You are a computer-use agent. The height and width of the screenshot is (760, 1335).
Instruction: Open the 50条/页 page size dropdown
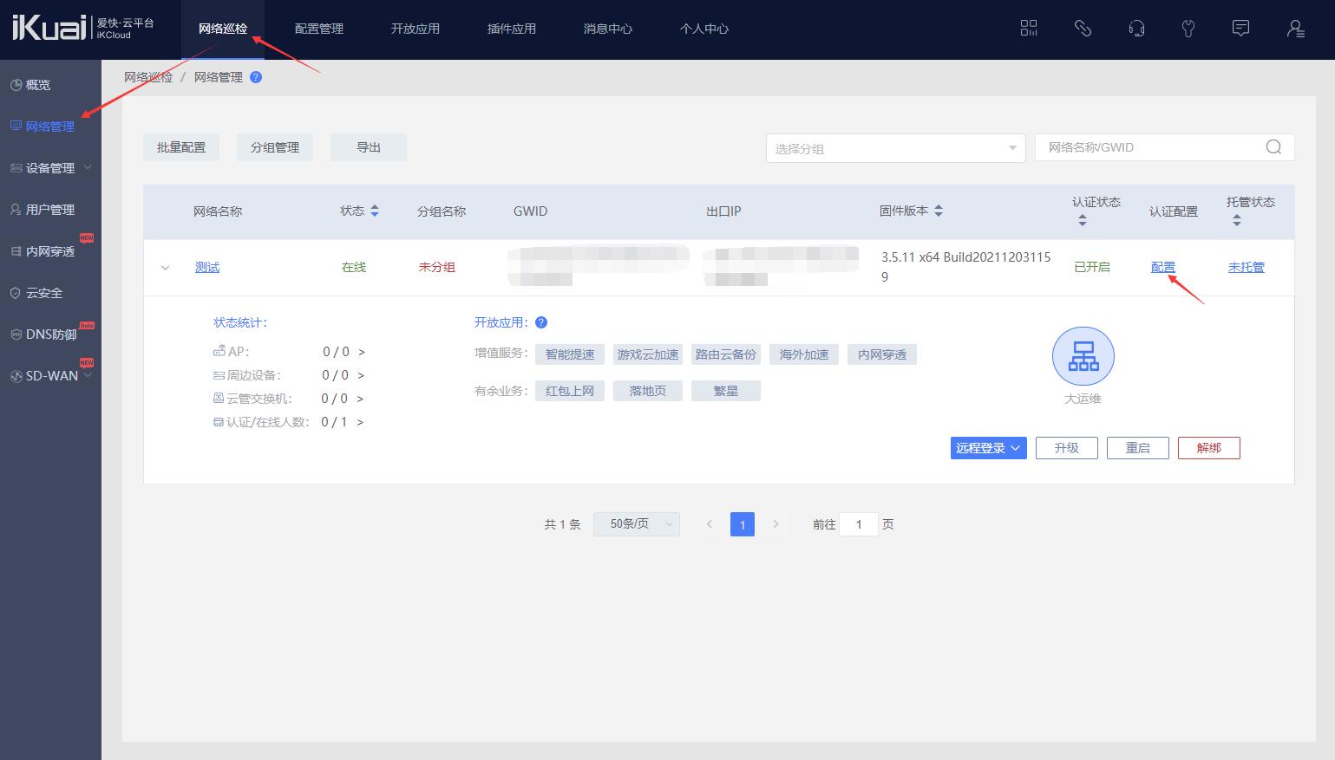(636, 523)
